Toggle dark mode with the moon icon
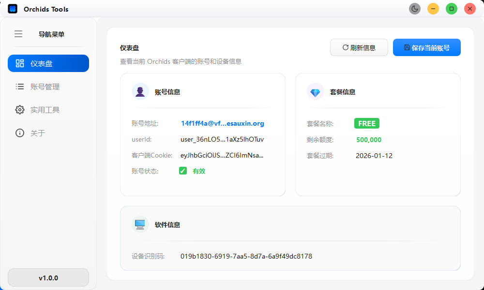484x290 pixels. pos(415,8)
